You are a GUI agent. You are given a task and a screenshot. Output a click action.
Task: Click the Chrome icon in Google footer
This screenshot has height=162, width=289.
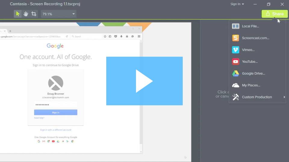(x=73, y=141)
